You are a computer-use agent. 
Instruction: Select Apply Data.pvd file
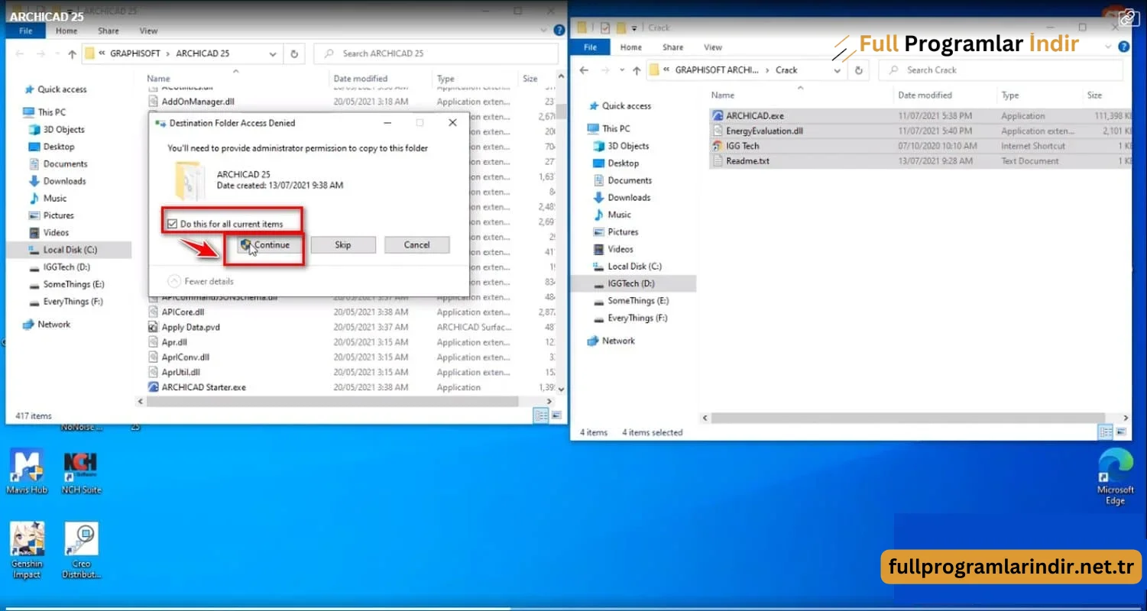point(190,327)
